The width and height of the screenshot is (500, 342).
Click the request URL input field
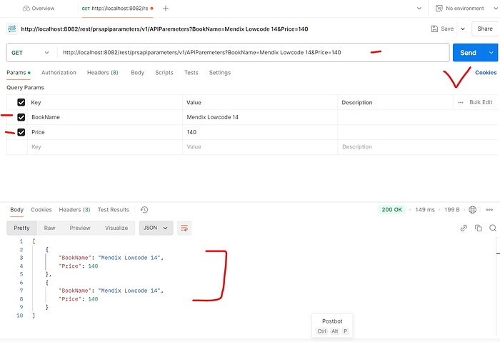click(x=254, y=53)
